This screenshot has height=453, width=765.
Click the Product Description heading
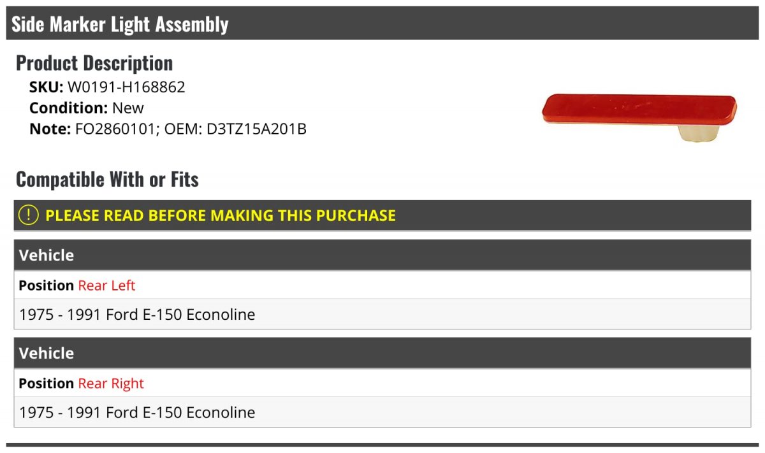[94, 63]
